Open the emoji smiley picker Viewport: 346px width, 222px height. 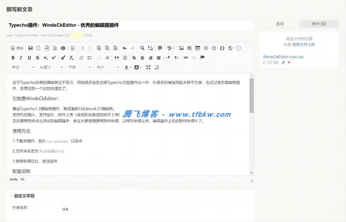click(x=214, y=48)
